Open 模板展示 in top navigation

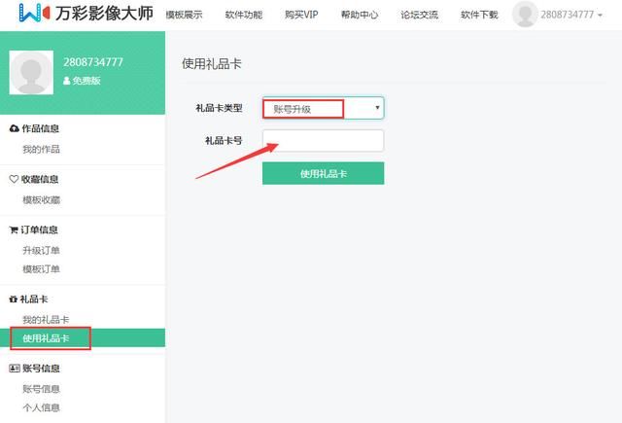pyautogui.click(x=184, y=16)
